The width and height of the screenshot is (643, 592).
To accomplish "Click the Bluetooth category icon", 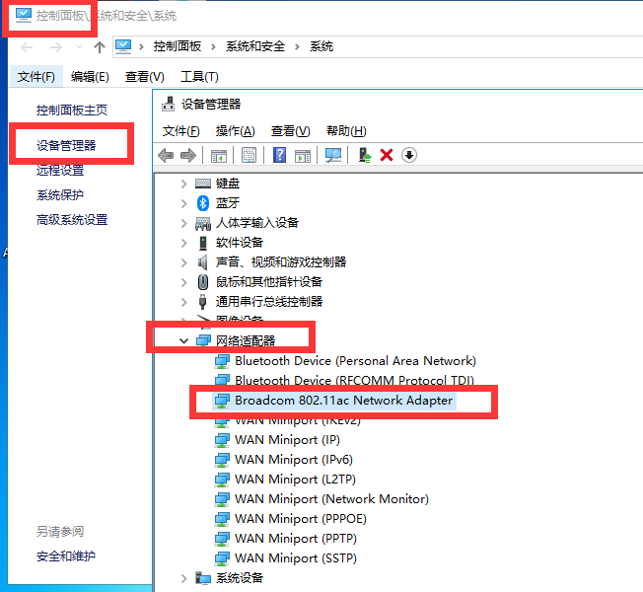I will [x=203, y=202].
